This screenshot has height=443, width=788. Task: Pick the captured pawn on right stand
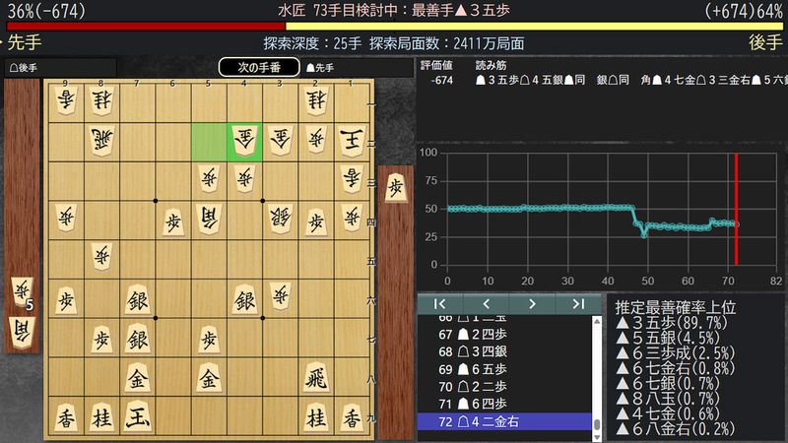click(397, 188)
